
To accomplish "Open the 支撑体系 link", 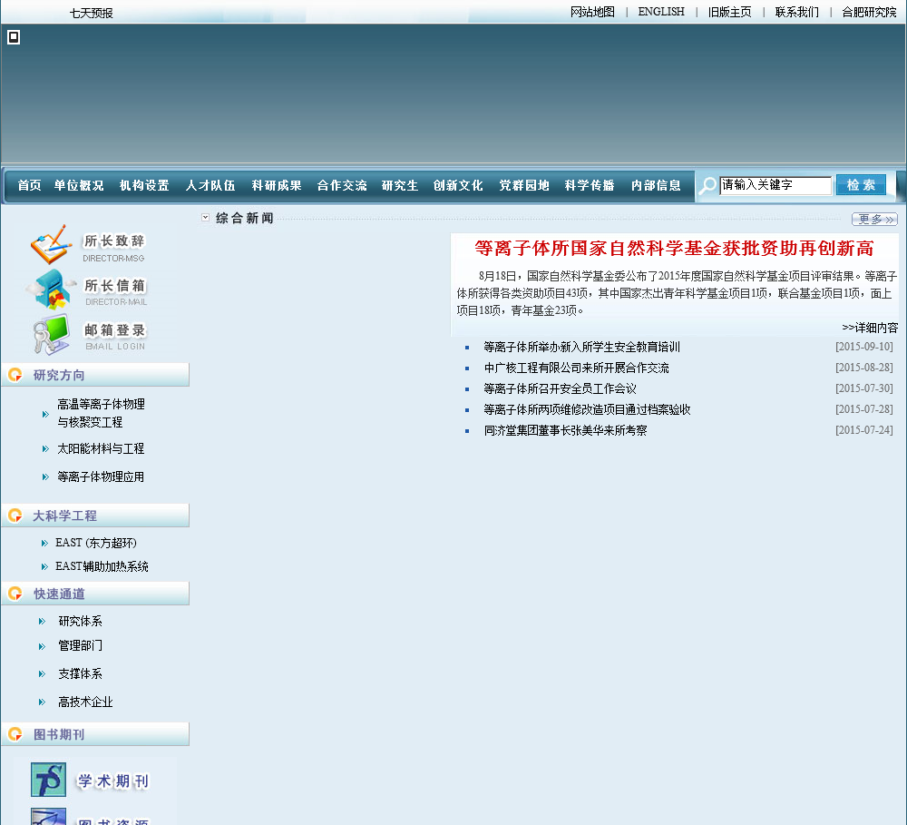I will 80,673.
